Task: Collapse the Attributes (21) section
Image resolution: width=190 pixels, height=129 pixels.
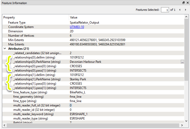Action: click(x=5, y=49)
